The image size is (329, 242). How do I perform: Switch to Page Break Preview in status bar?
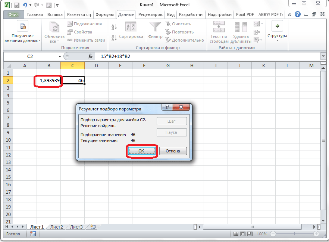coord(250,234)
